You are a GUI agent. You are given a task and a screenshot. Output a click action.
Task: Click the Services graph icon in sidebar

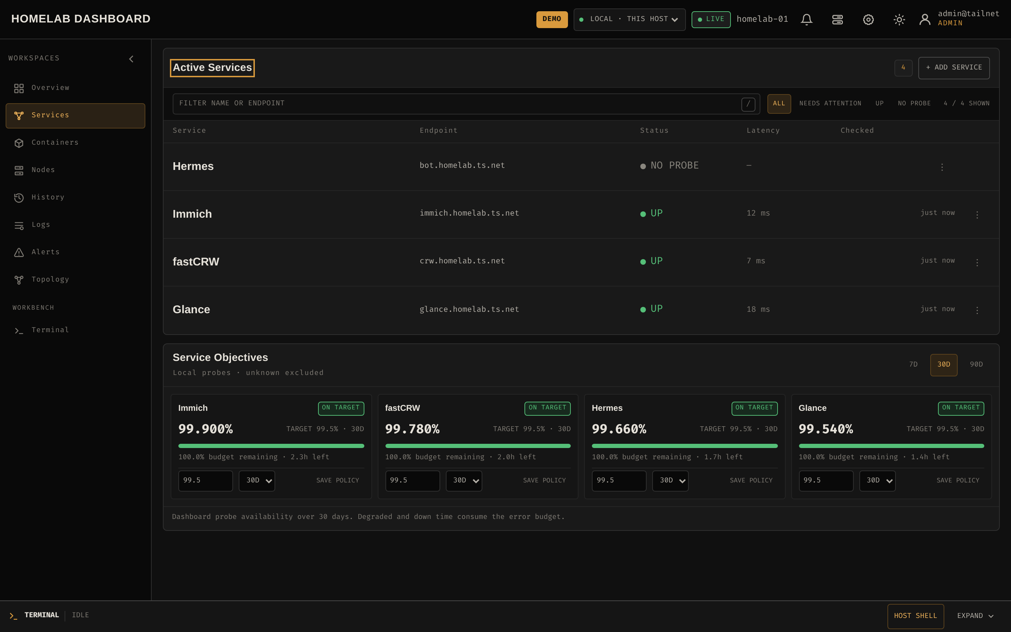(19, 116)
